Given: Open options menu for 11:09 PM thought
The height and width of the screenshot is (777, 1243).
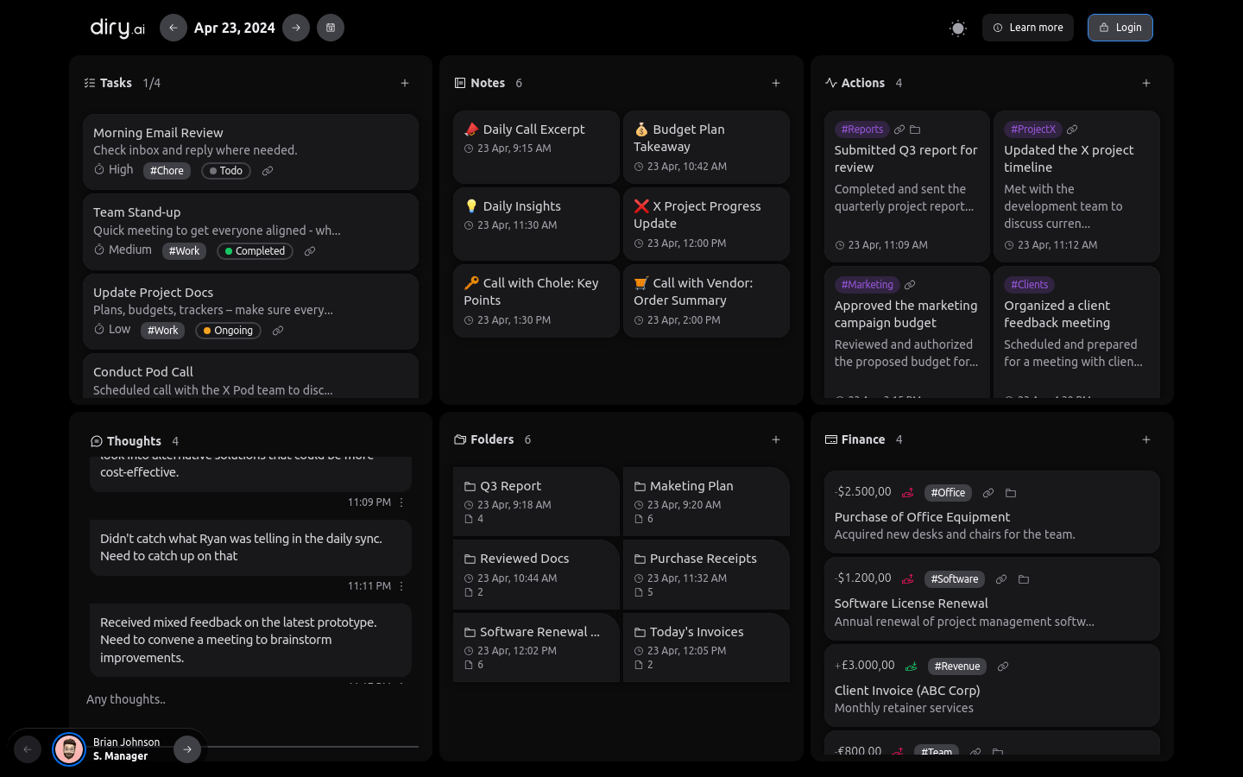Looking at the screenshot, I should [401, 502].
